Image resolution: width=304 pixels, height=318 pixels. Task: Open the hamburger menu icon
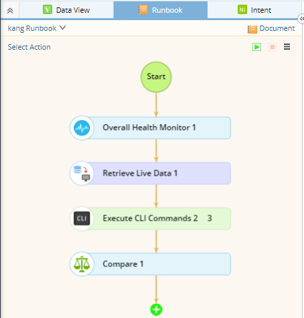[x=287, y=47]
